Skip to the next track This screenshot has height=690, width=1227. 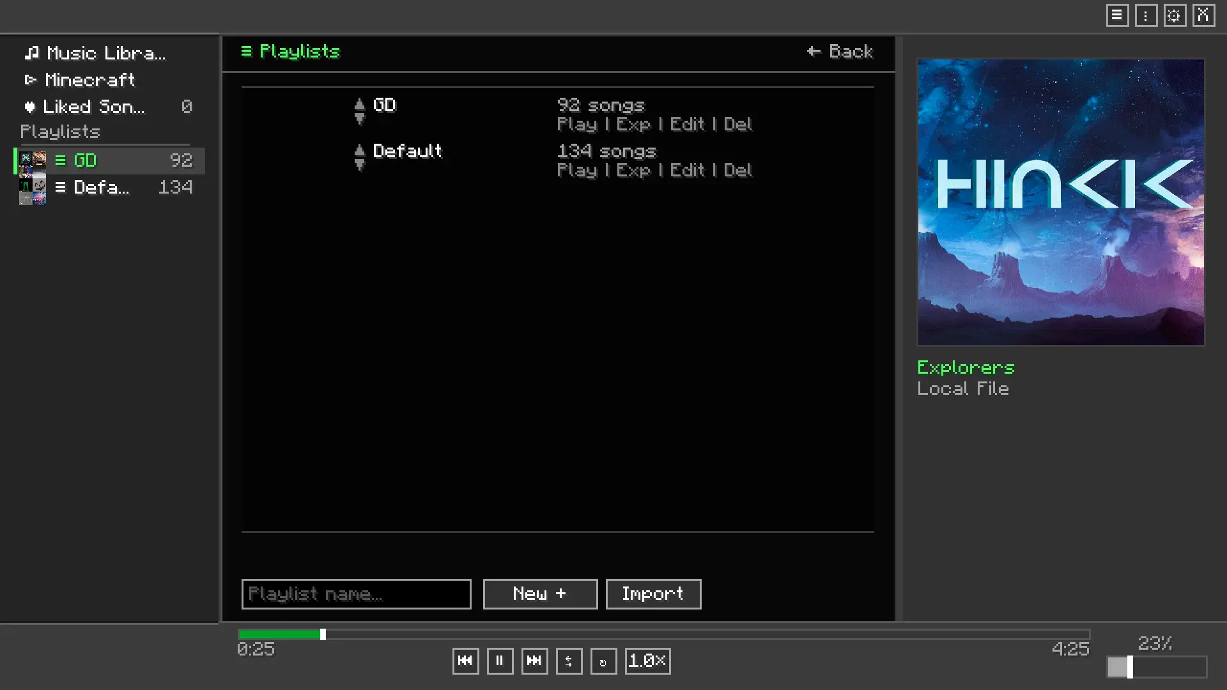tap(534, 661)
